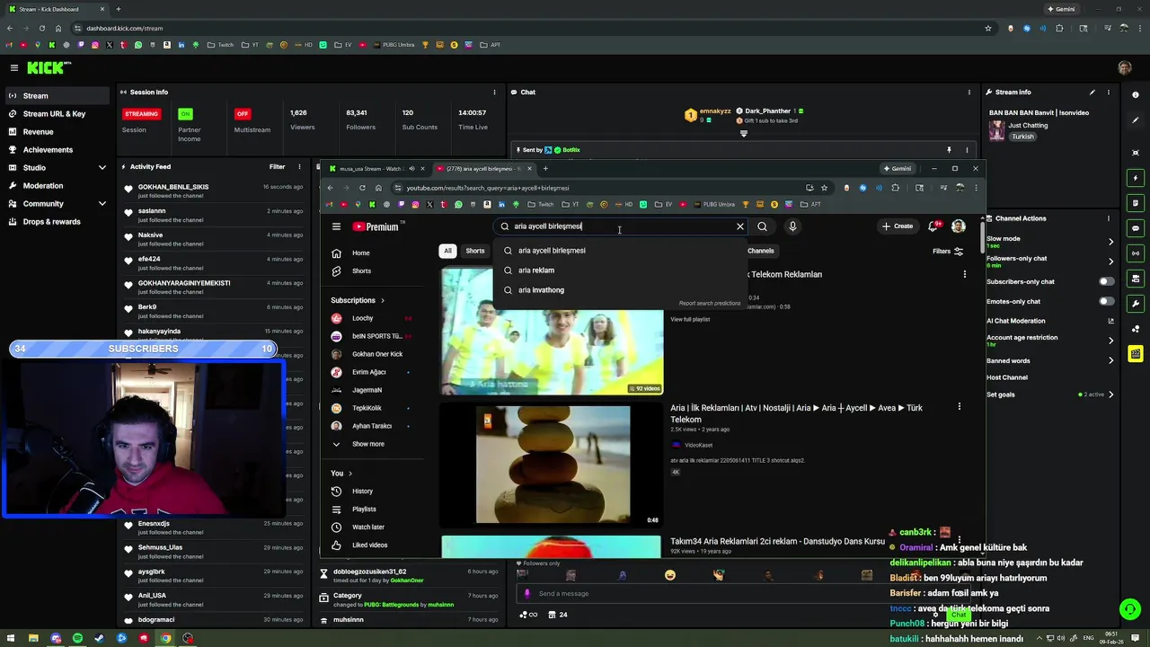This screenshot has height=647, width=1150.
Task: Click yellow clapperboard clip icon
Action: (1136, 354)
